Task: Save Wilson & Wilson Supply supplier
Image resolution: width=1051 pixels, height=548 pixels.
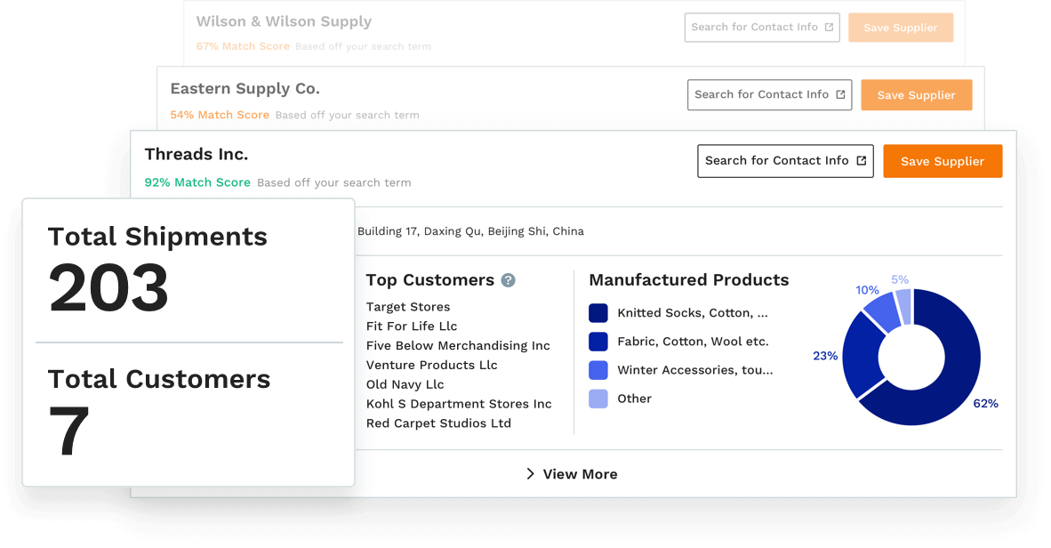Action: (900, 28)
